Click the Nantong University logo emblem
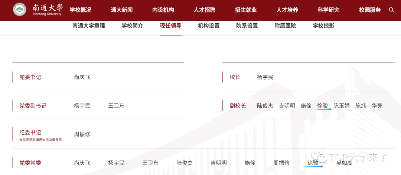Screen dimensions: 401x175 coord(20,10)
